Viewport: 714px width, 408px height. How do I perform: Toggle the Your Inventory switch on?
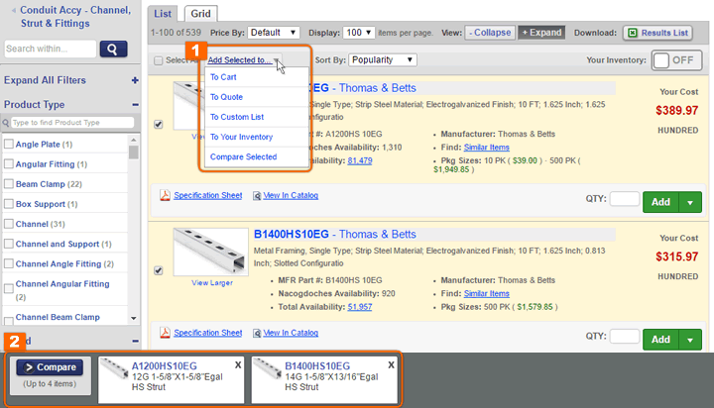(x=676, y=60)
